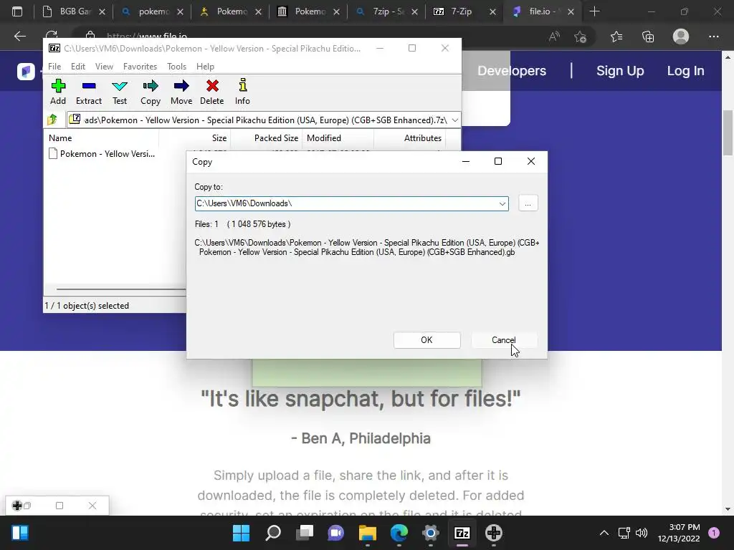This screenshot has width=734, height=550.
Task: Select the Pokemon - Yellow Versi... file row
Action: point(102,154)
